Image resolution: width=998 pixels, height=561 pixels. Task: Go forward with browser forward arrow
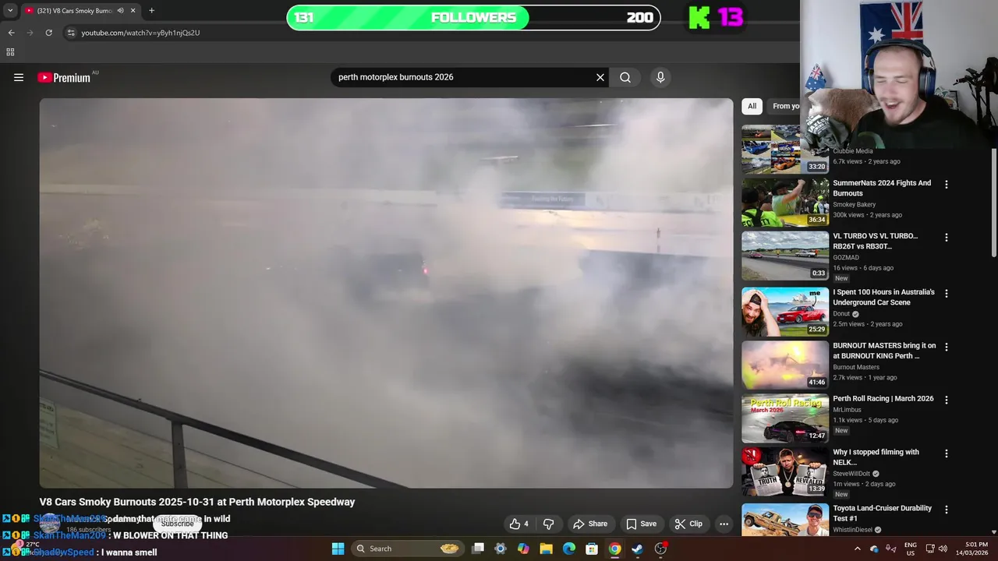[x=30, y=33]
